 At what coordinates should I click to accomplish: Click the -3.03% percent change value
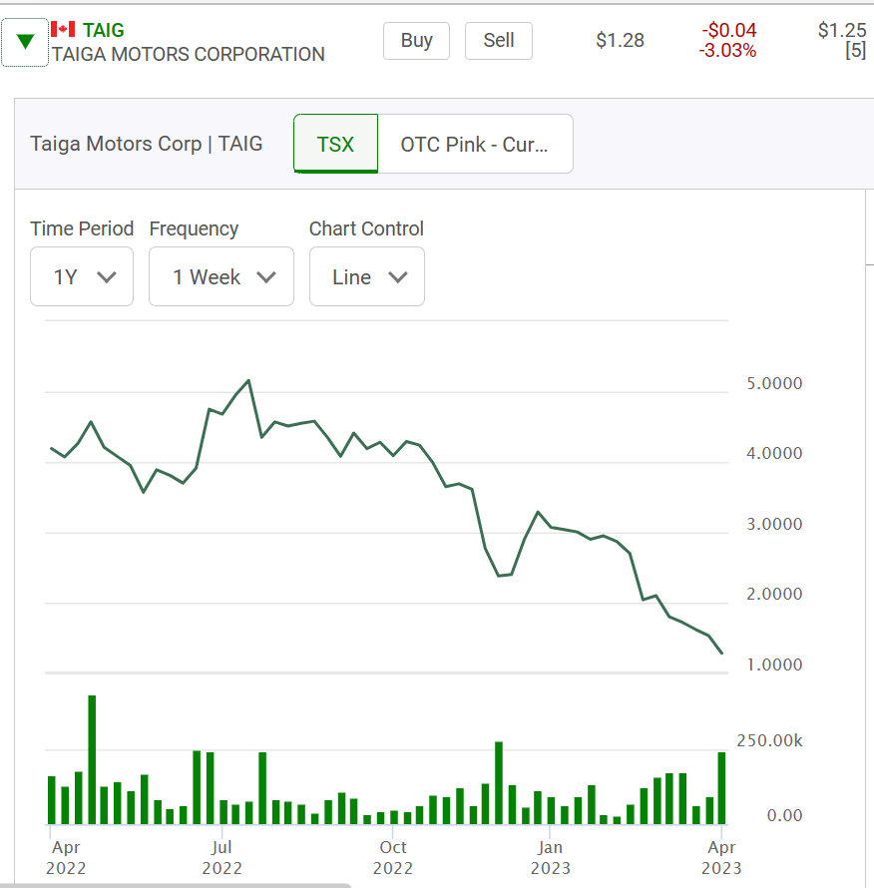pyautogui.click(x=728, y=51)
